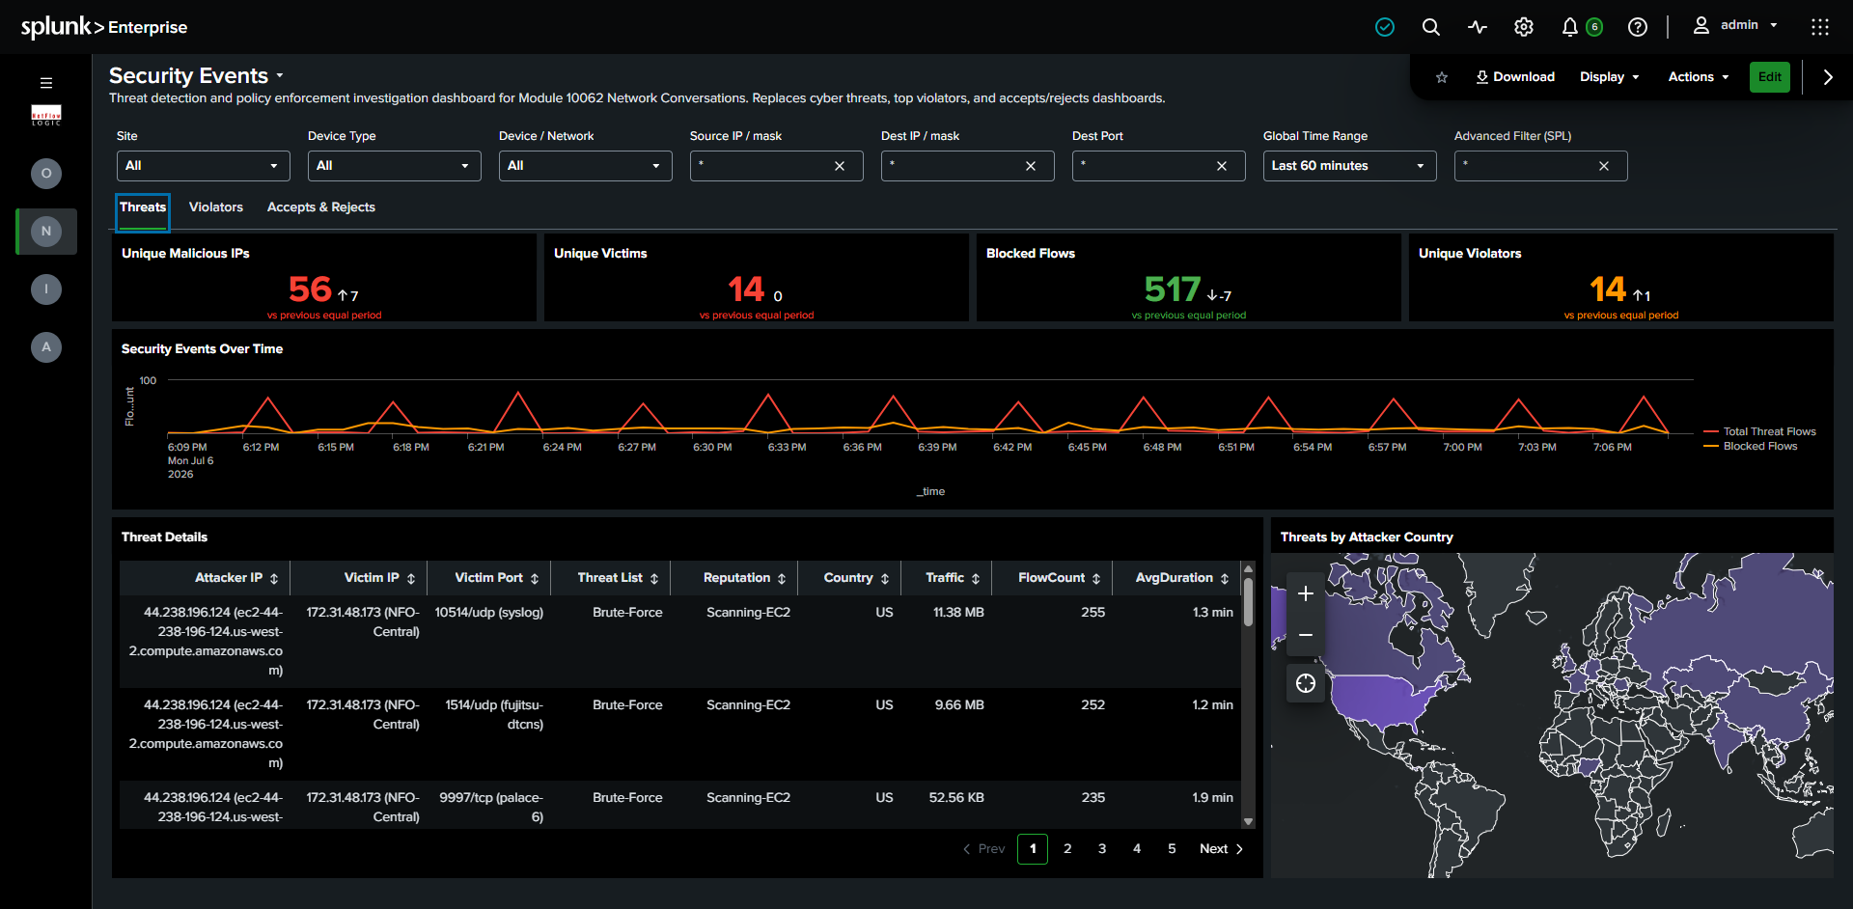Go to results page 5
This screenshot has height=909, width=1853.
point(1172,849)
